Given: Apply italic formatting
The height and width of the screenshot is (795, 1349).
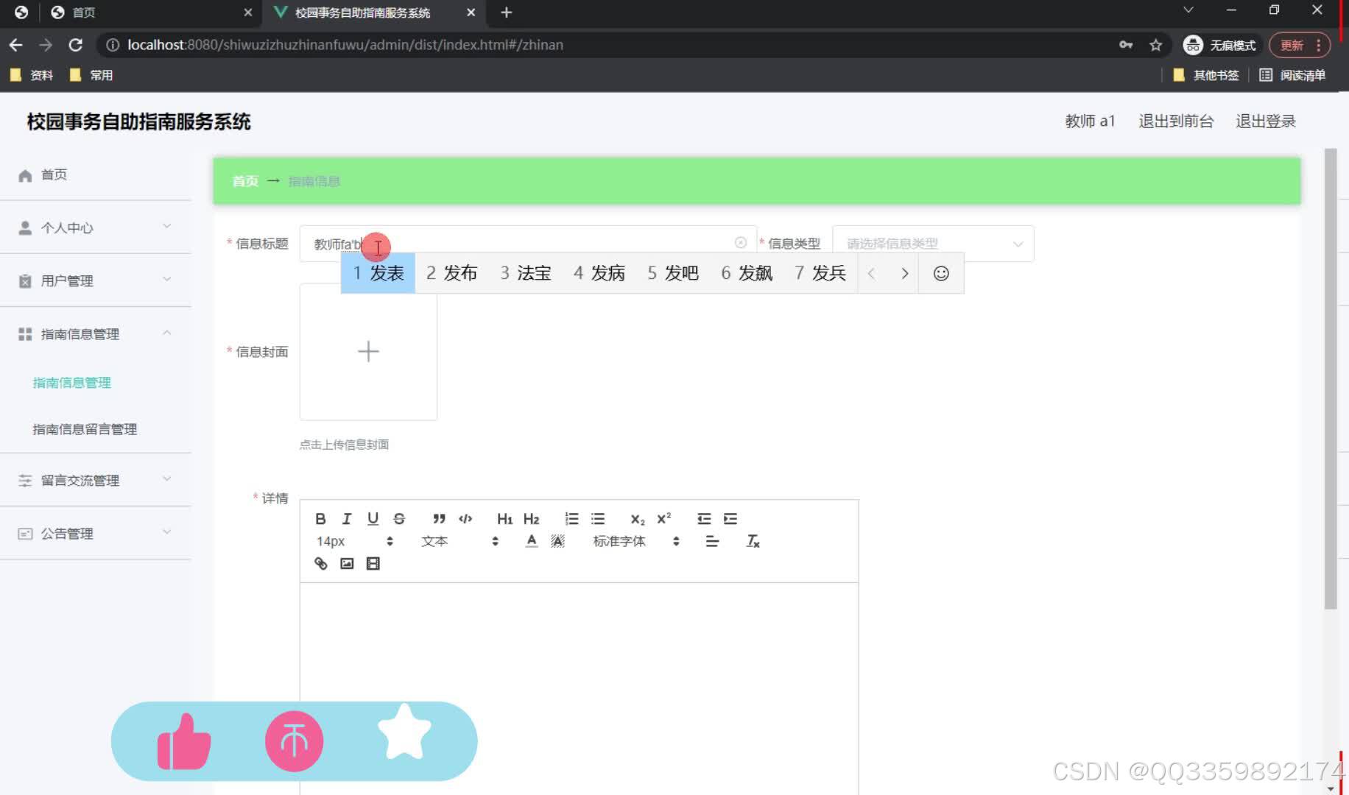Looking at the screenshot, I should tap(346, 518).
